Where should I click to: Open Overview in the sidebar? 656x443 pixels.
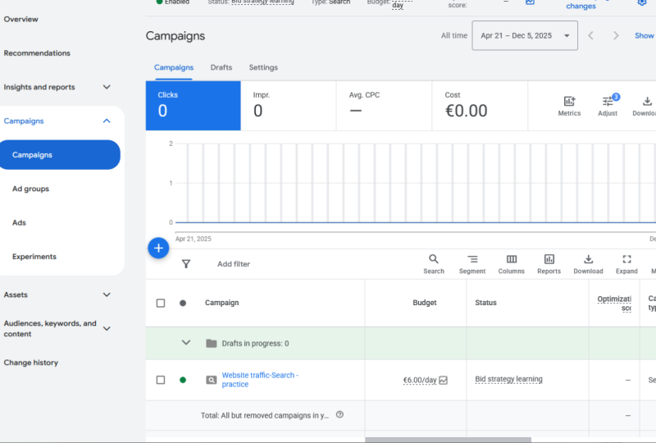tap(21, 19)
